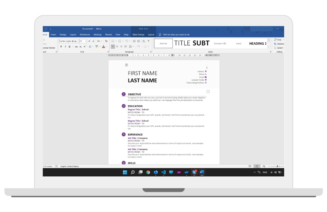This screenshot has height=212, width=327.
Task: Click the 210 words counter
Action: coord(47,166)
